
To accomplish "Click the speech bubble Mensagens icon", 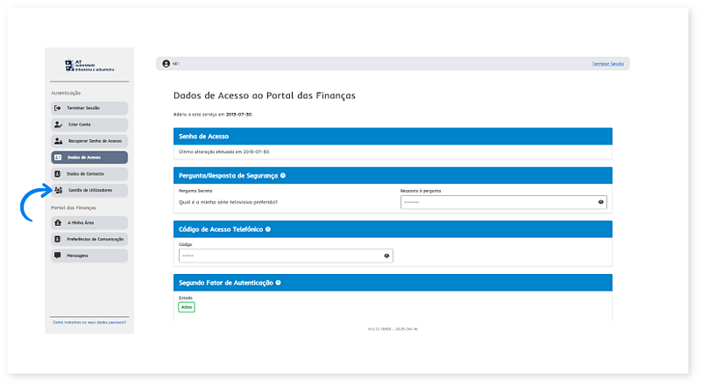I will [58, 255].
